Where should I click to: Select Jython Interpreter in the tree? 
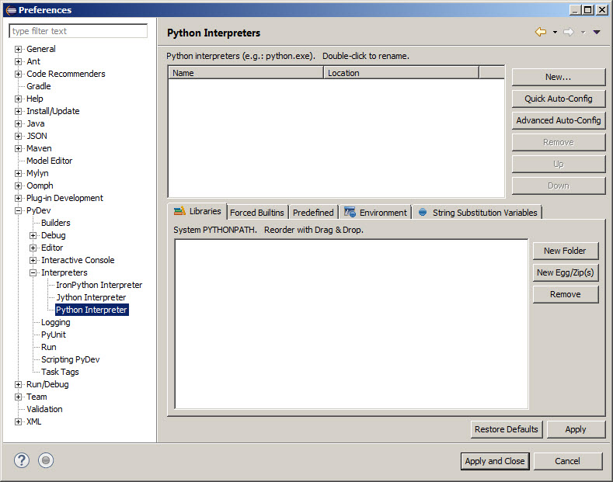pyautogui.click(x=90, y=297)
